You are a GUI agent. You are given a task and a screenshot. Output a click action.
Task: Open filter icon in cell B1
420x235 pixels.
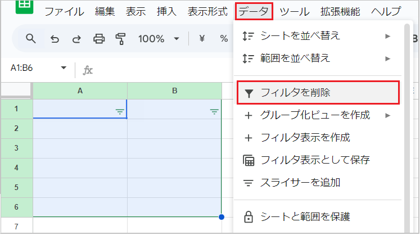tap(214, 112)
